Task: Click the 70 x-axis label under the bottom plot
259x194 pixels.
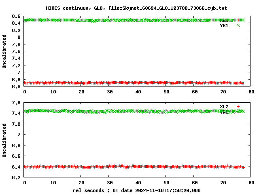Action: 223,183
